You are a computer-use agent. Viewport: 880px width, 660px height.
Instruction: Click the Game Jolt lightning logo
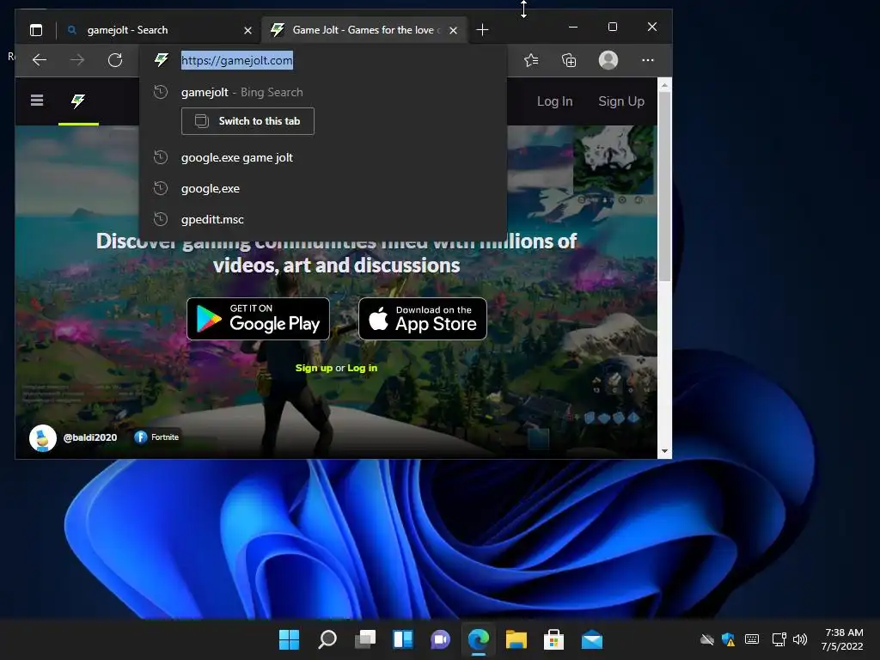point(78,101)
